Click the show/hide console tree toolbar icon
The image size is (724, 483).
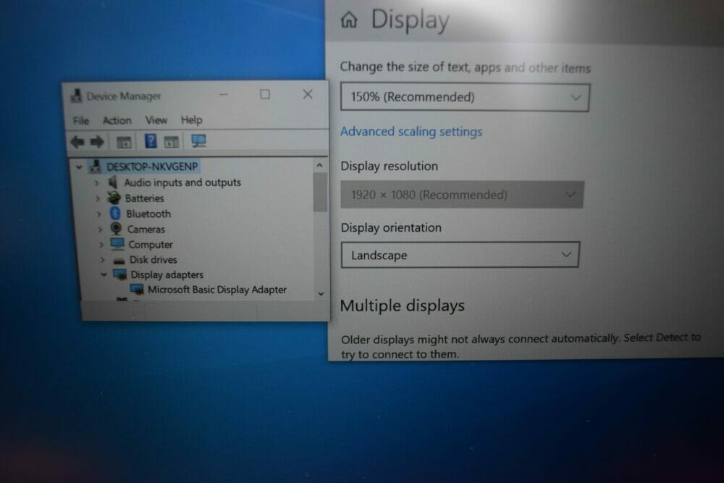[124, 142]
